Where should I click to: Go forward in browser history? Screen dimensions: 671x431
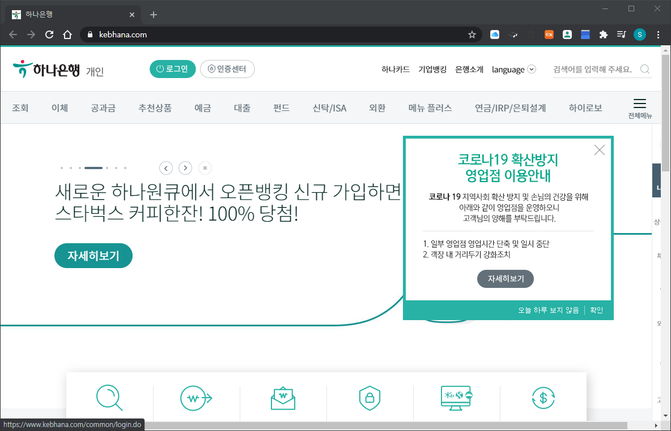point(31,35)
